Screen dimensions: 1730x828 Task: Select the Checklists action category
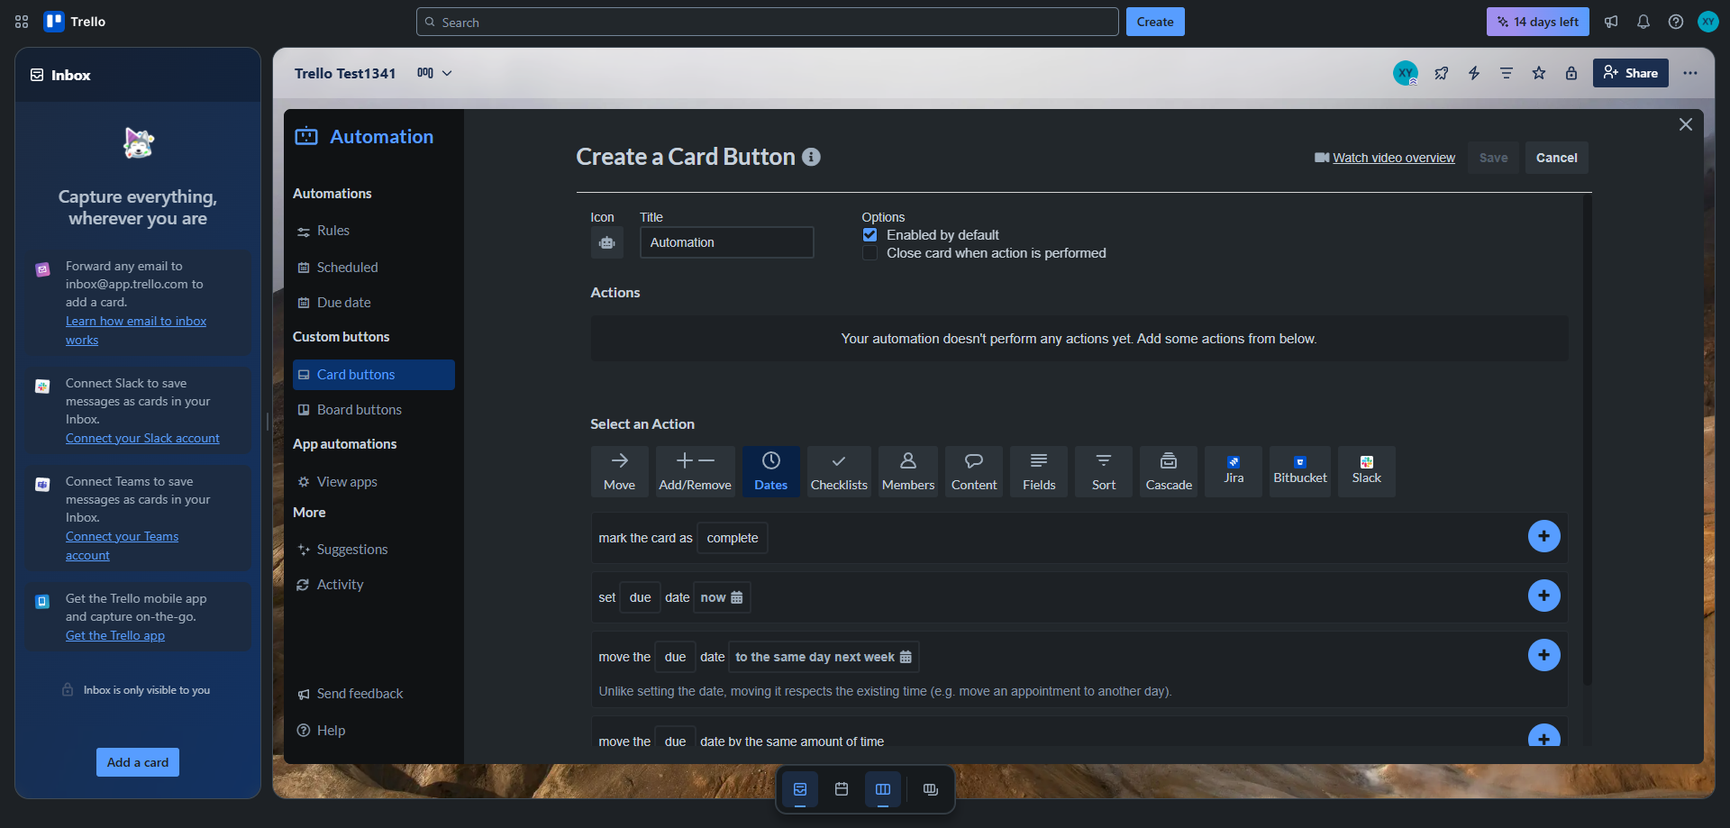[839, 471]
